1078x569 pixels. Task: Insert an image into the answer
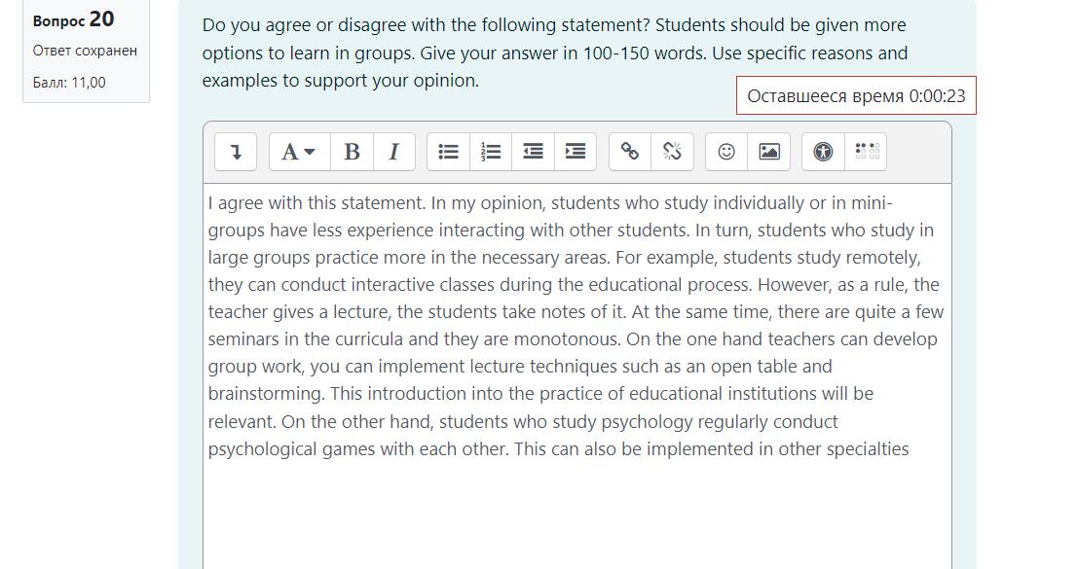coord(768,152)
